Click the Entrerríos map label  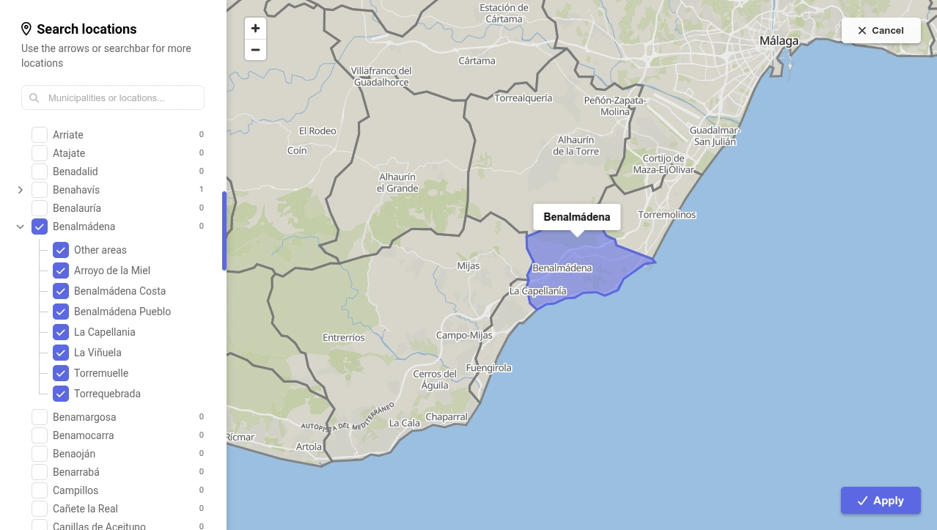click(x=344, y=338)
